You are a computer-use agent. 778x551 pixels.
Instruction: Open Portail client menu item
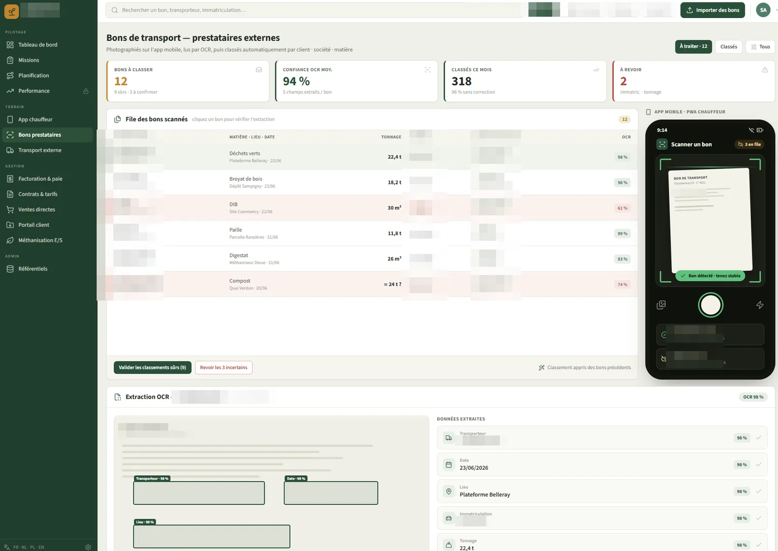[x=48, y=225]
